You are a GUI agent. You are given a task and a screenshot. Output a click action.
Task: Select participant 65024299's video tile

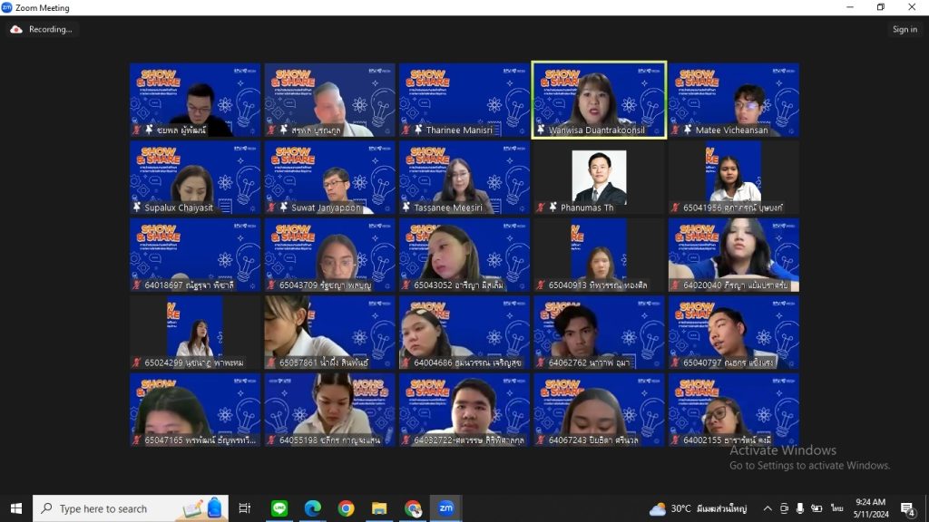point(195,333)
